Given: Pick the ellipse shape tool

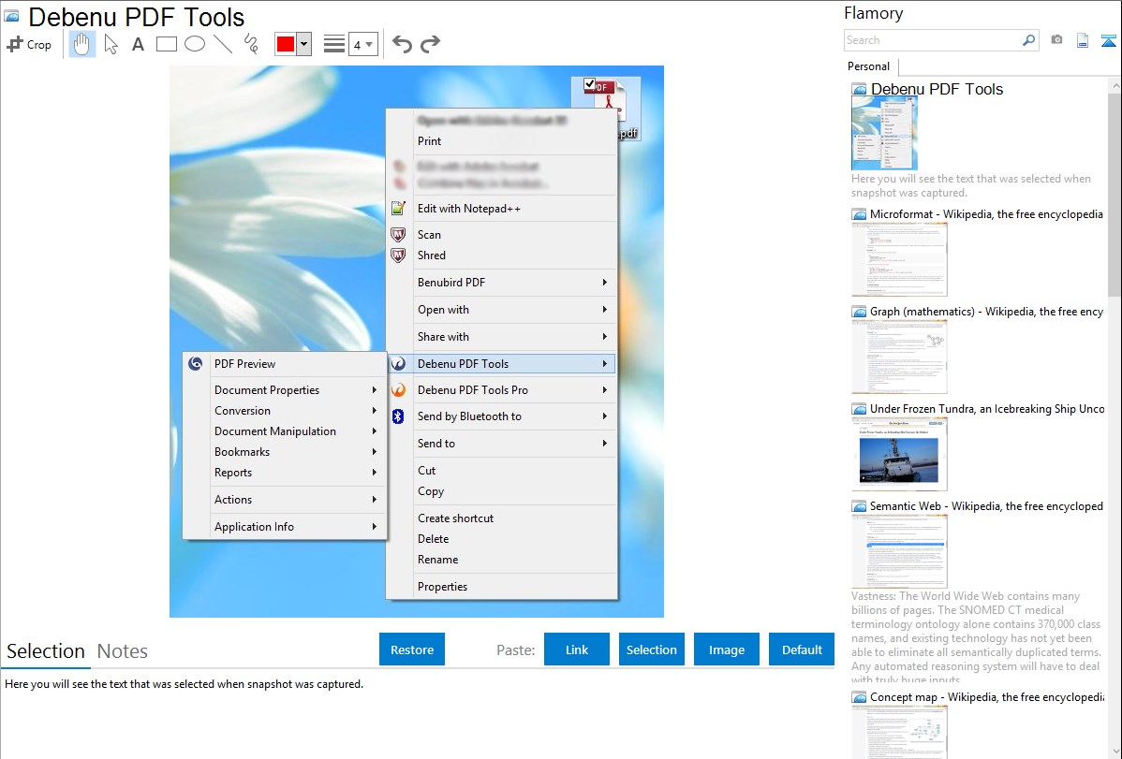Looking at the screenshot, I should click(x=195, y=44).
